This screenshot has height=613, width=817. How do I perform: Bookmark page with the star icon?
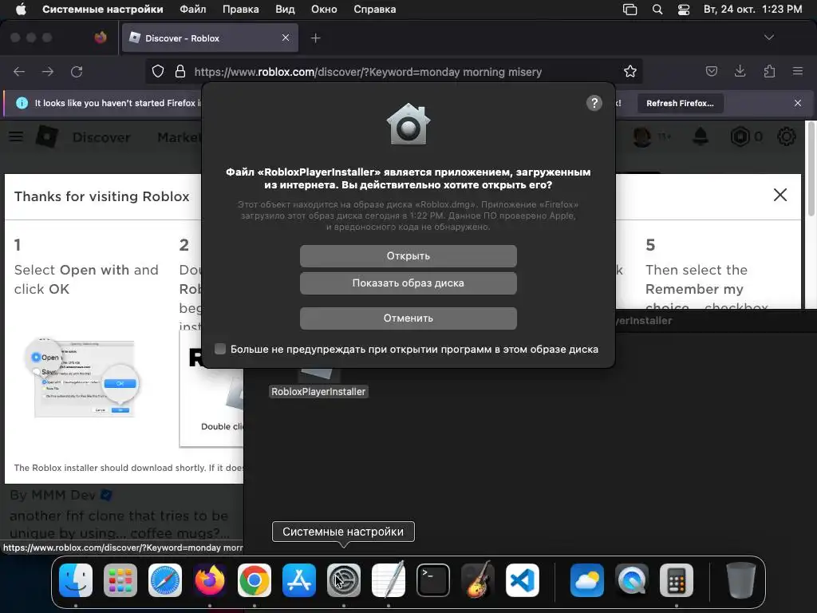click(x=630, y=71)
